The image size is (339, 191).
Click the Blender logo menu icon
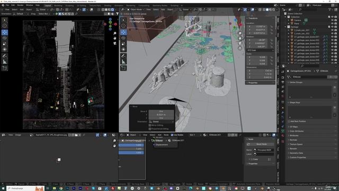click(x=3, y=5)
